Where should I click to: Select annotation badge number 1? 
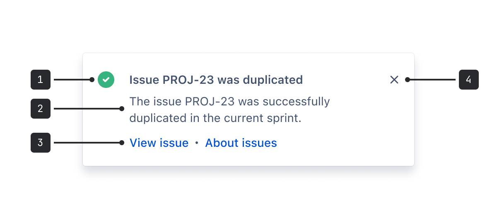pyautogui.click(x=41, y=80)
